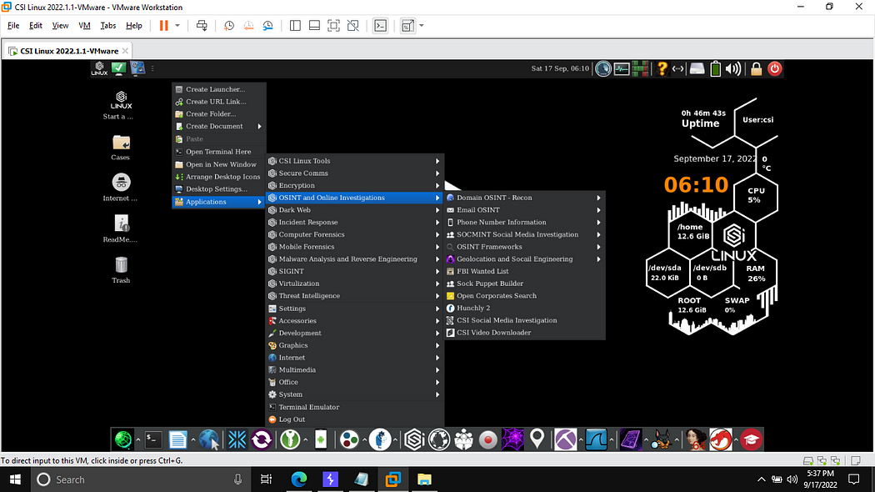Click the volume speaker icon in CSI panel
This screenshot has height=492, width=875.
[x=733, y=68]
